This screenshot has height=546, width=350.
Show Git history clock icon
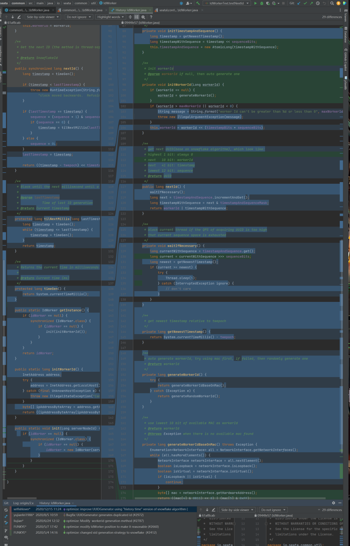point(318,3)
